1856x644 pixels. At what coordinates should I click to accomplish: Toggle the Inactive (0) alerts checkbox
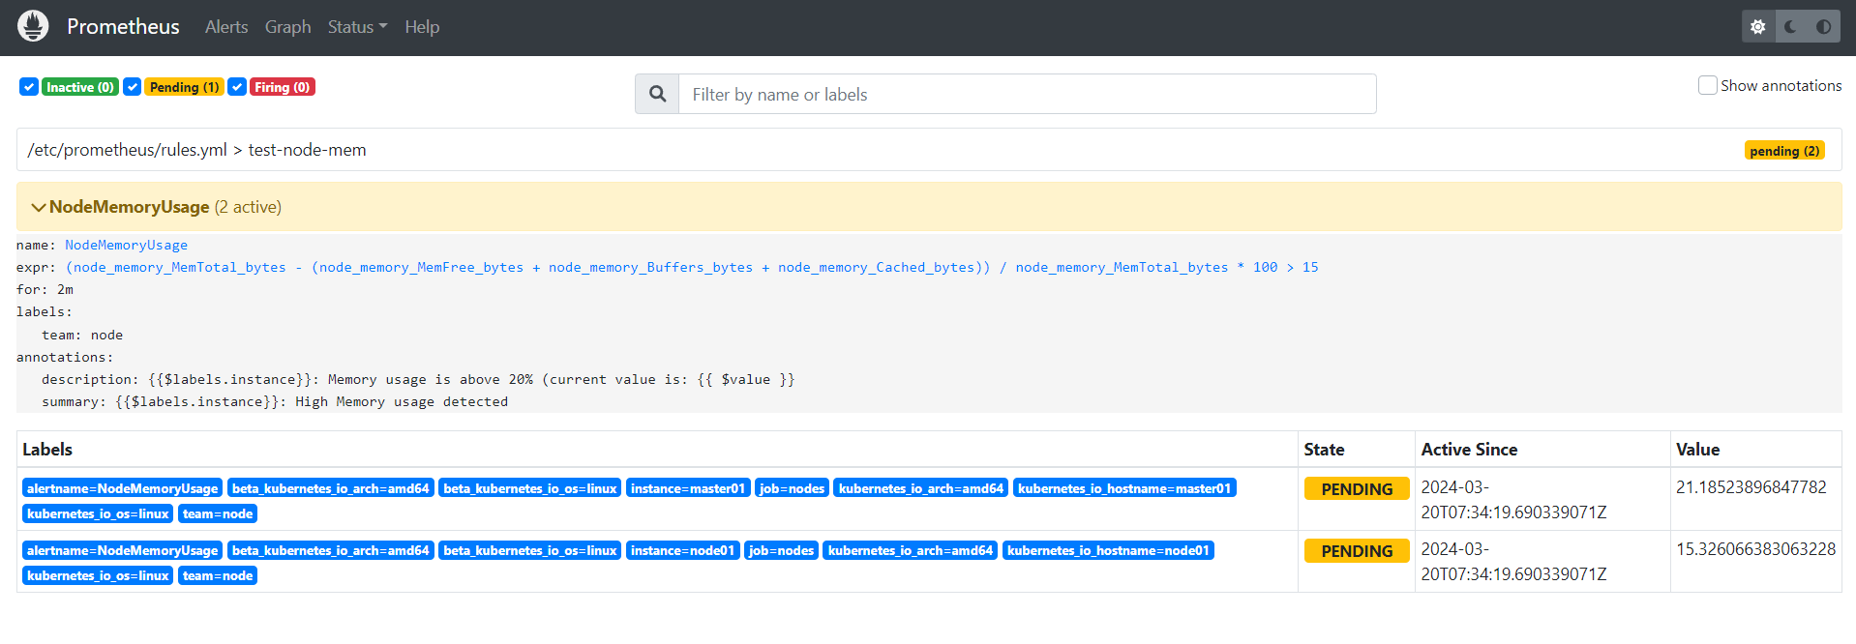pos(29,87)
